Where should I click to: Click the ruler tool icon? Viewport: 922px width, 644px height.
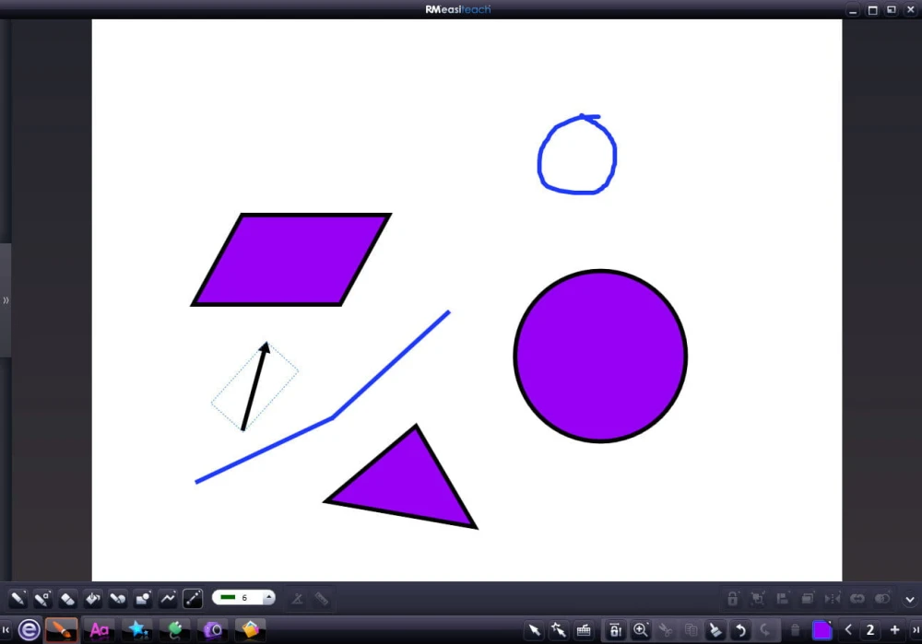click(321, 598)
